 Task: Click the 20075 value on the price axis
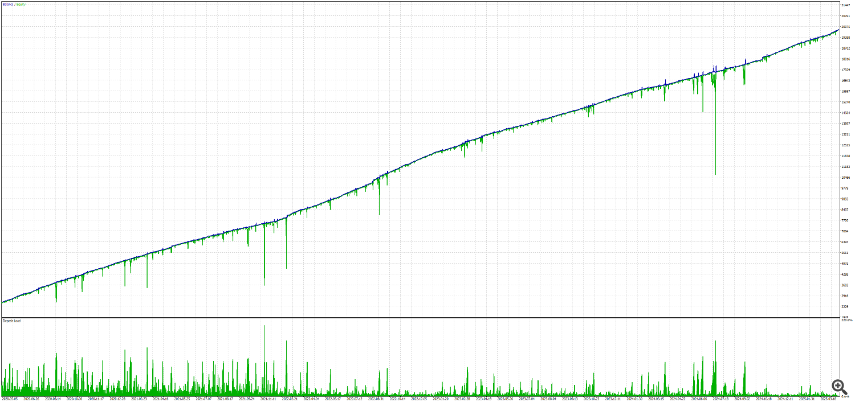(846, 27)
